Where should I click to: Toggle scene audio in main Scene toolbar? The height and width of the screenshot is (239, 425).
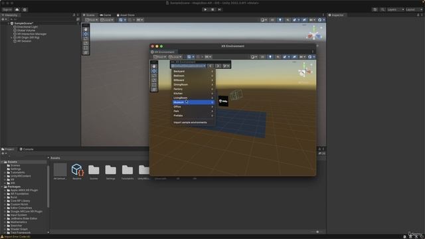coord(288,20)
